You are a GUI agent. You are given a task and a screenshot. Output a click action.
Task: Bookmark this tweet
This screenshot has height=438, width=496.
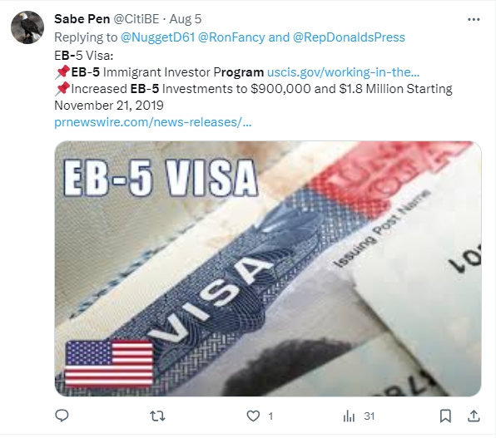click(x=445, y=416)
